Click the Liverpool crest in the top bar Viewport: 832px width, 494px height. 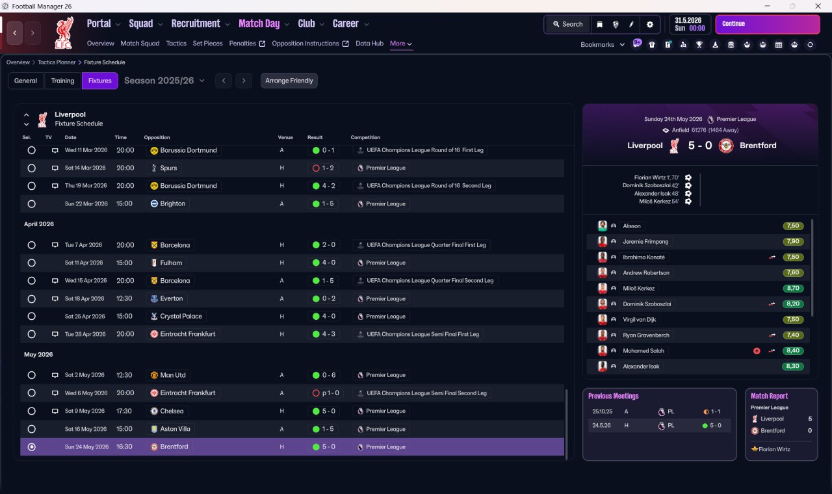63,34
